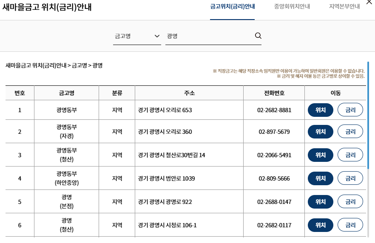Viewport: 375px width, 243px height.
Task: Open the 금고명 search type dropdown
Action: (x=137, y=36)
